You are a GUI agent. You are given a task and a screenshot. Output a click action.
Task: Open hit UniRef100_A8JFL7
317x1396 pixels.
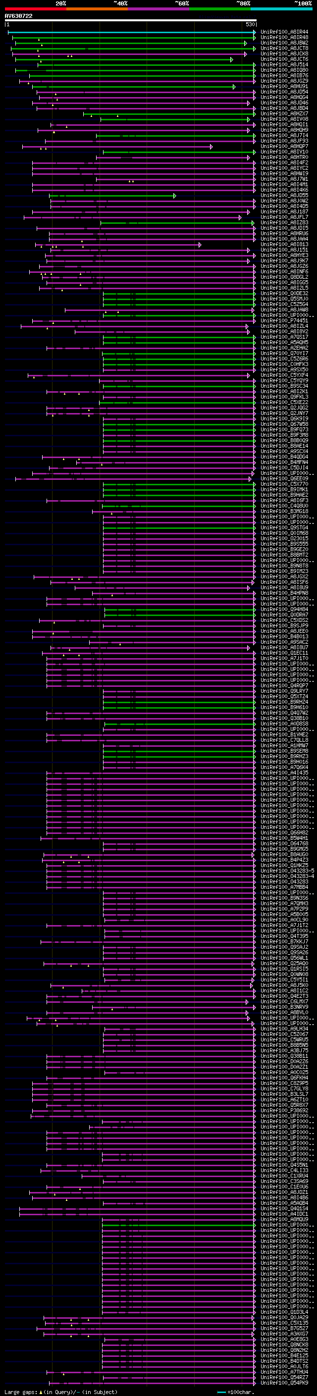click(284, 217)
